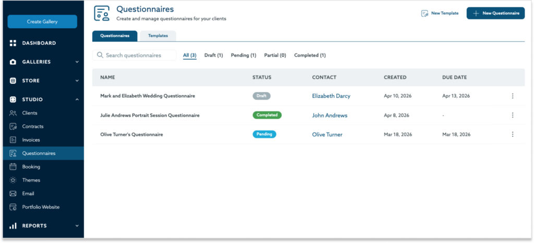Image resolution: width=534 pixels, height=243 pixels.
Task: Click the CREATED column header
Action: click(395, 78)
